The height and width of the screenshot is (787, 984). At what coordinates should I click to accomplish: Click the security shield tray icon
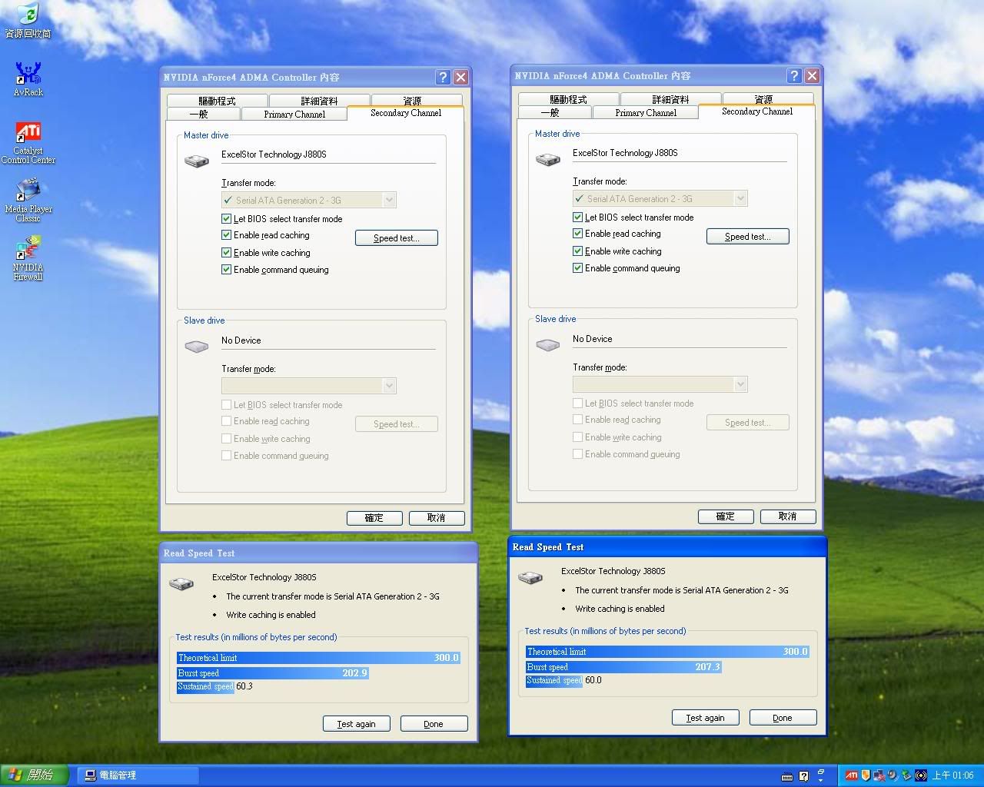tap(866, 775)
